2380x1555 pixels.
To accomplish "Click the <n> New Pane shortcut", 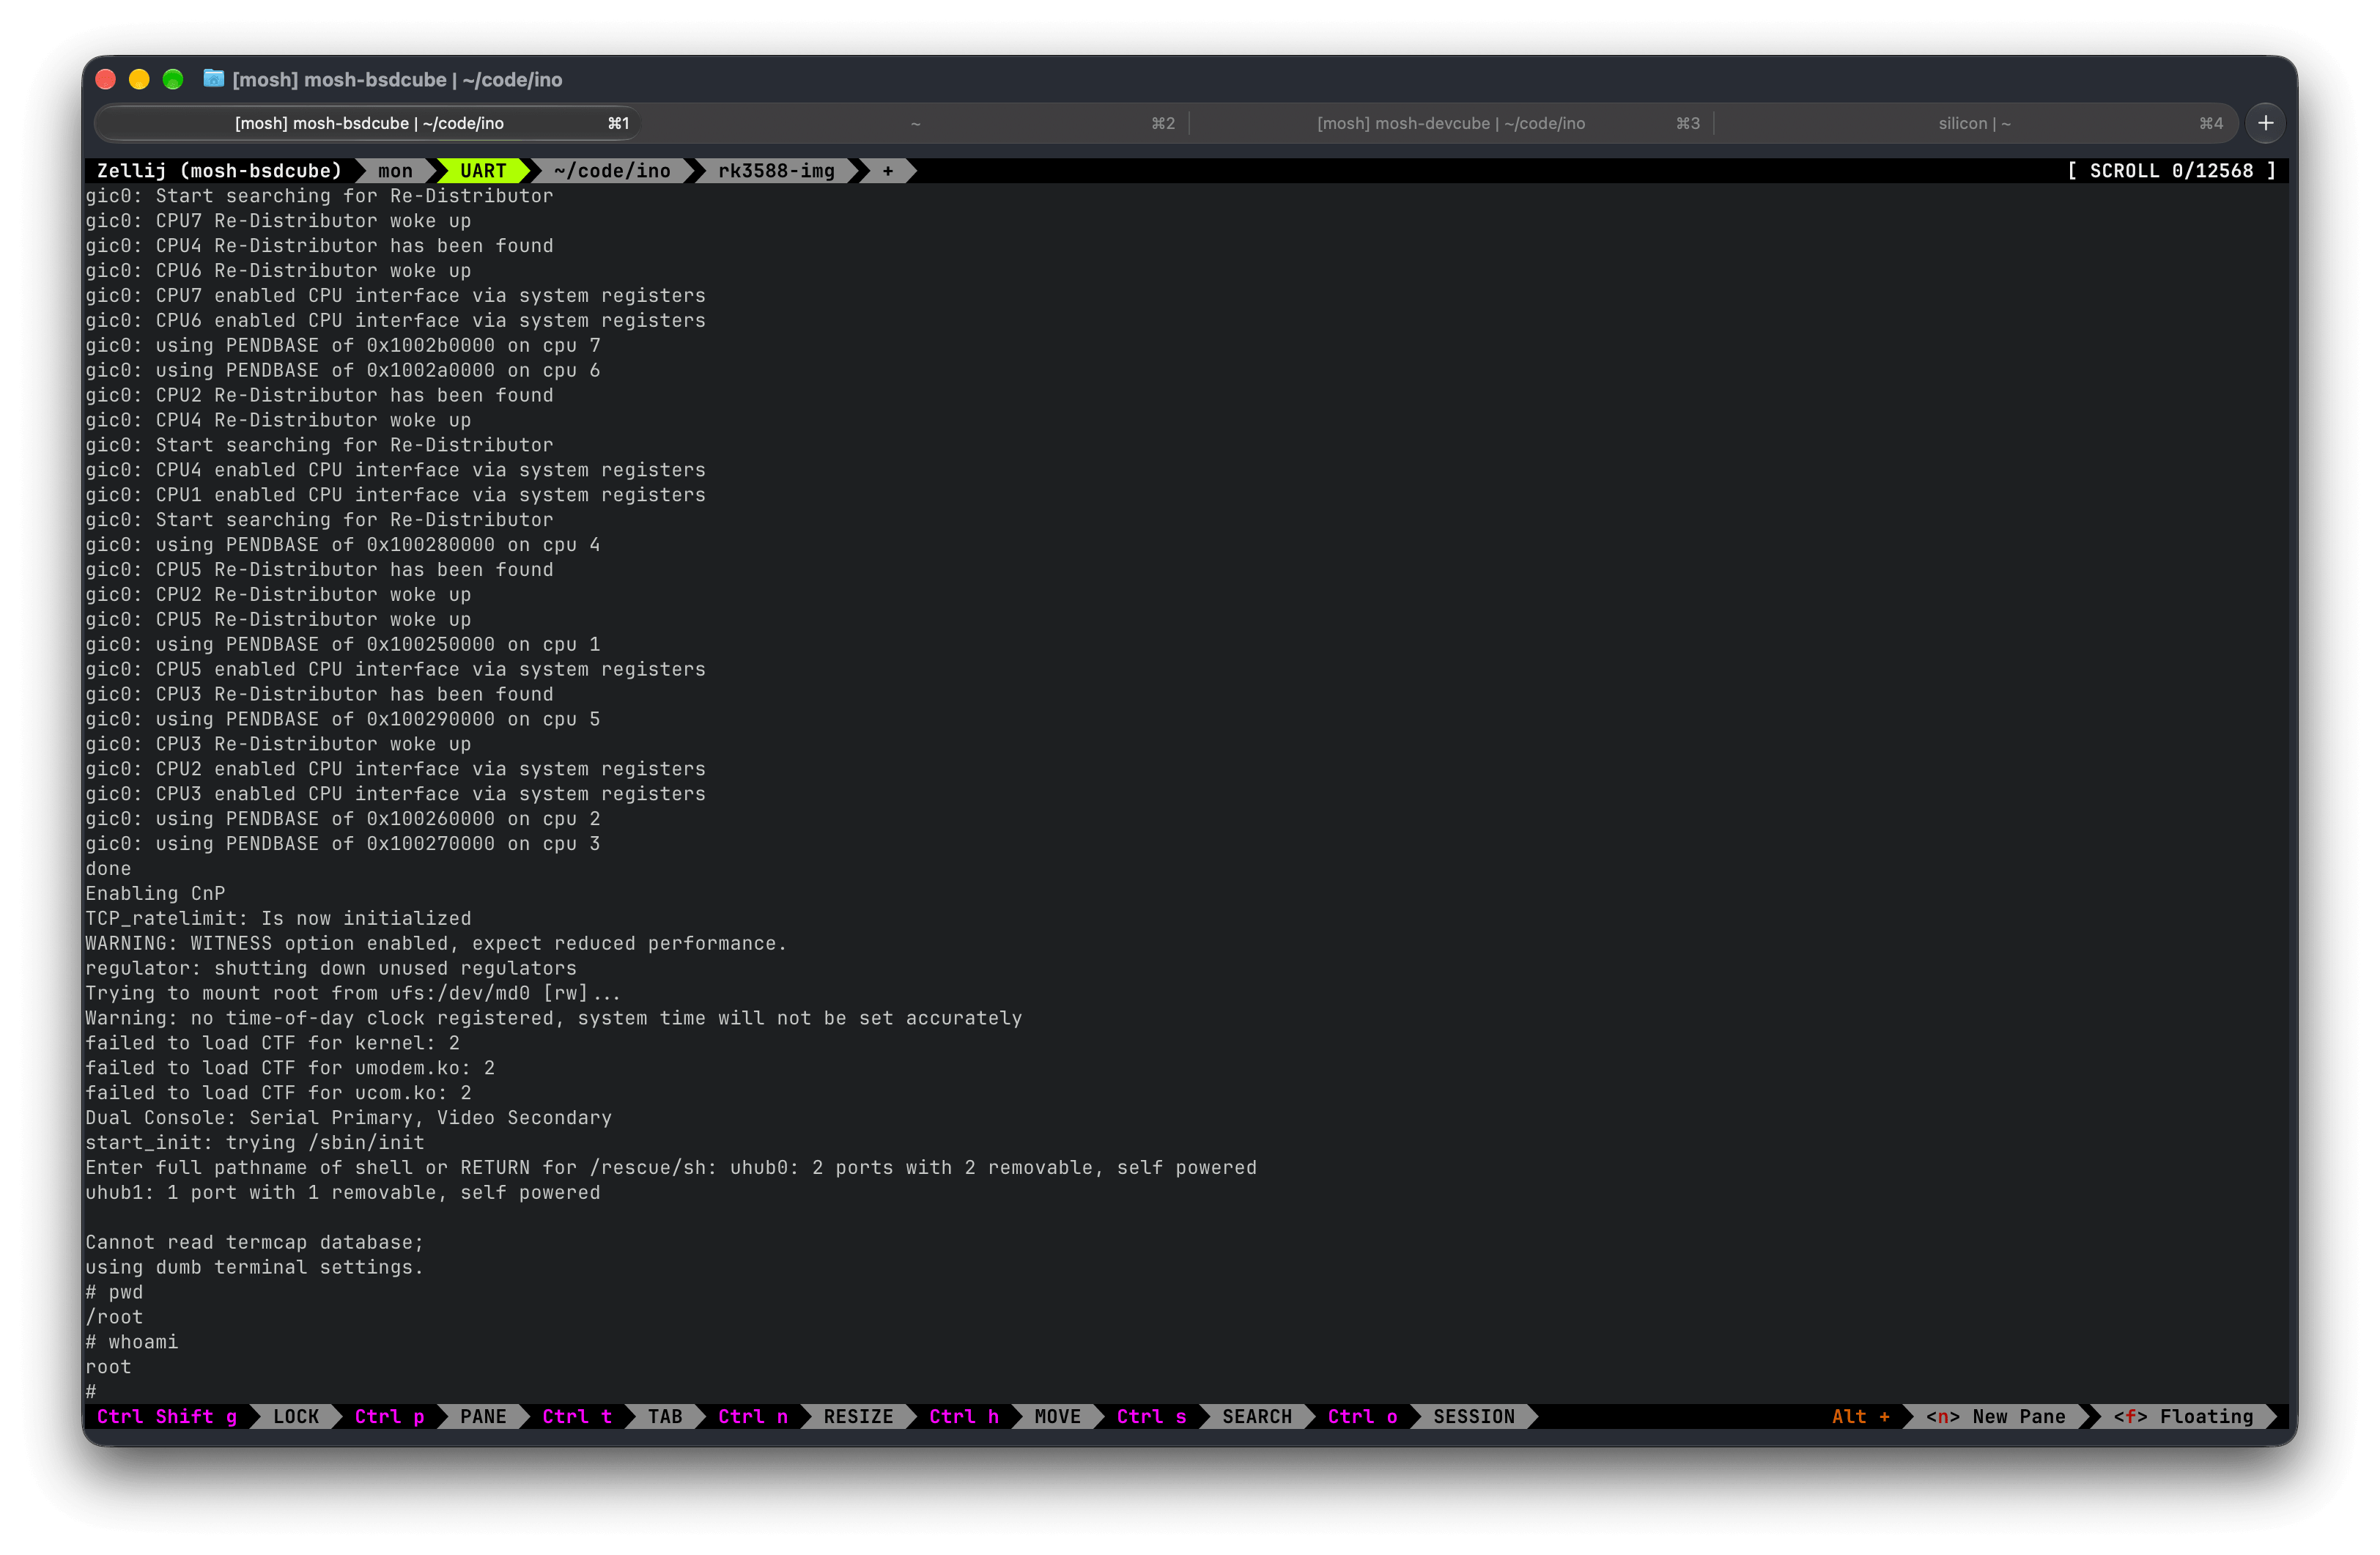I will pos(1996,1417).
